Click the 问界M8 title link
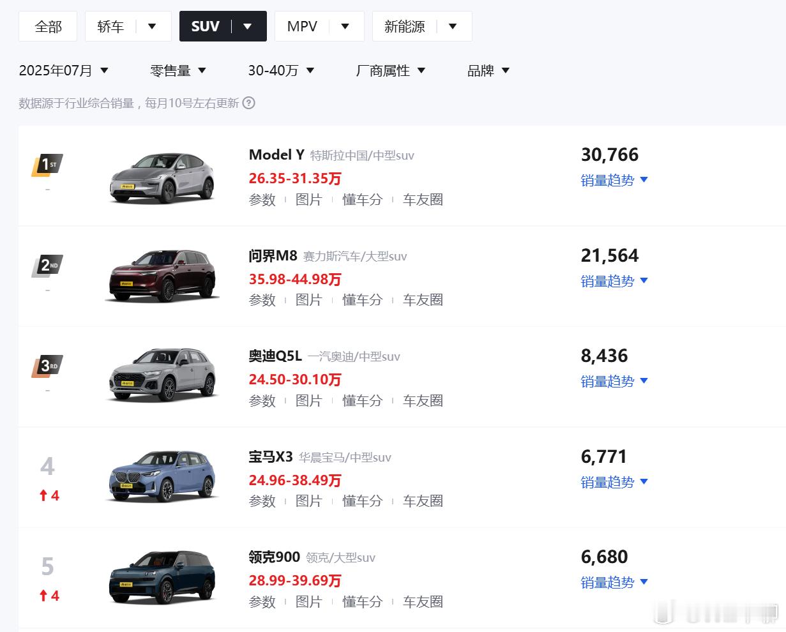The image size is (786, 632). tap(273, 255)
